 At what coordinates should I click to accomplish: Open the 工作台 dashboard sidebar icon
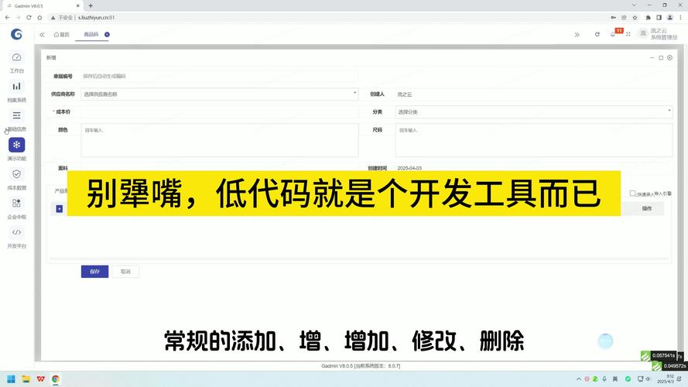tap(17, 57)
